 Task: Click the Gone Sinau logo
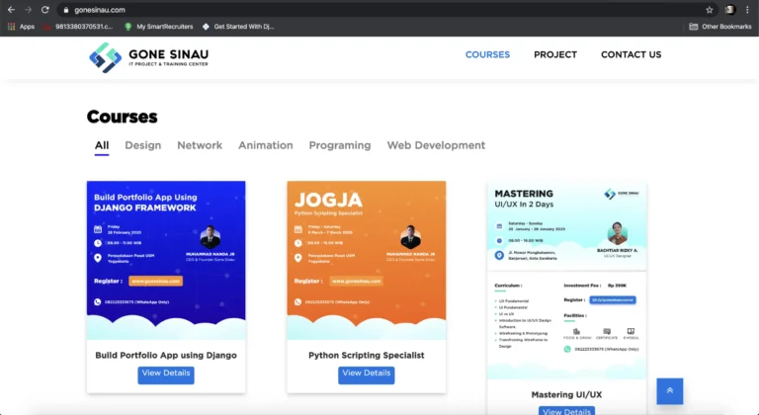coord(149,57)
